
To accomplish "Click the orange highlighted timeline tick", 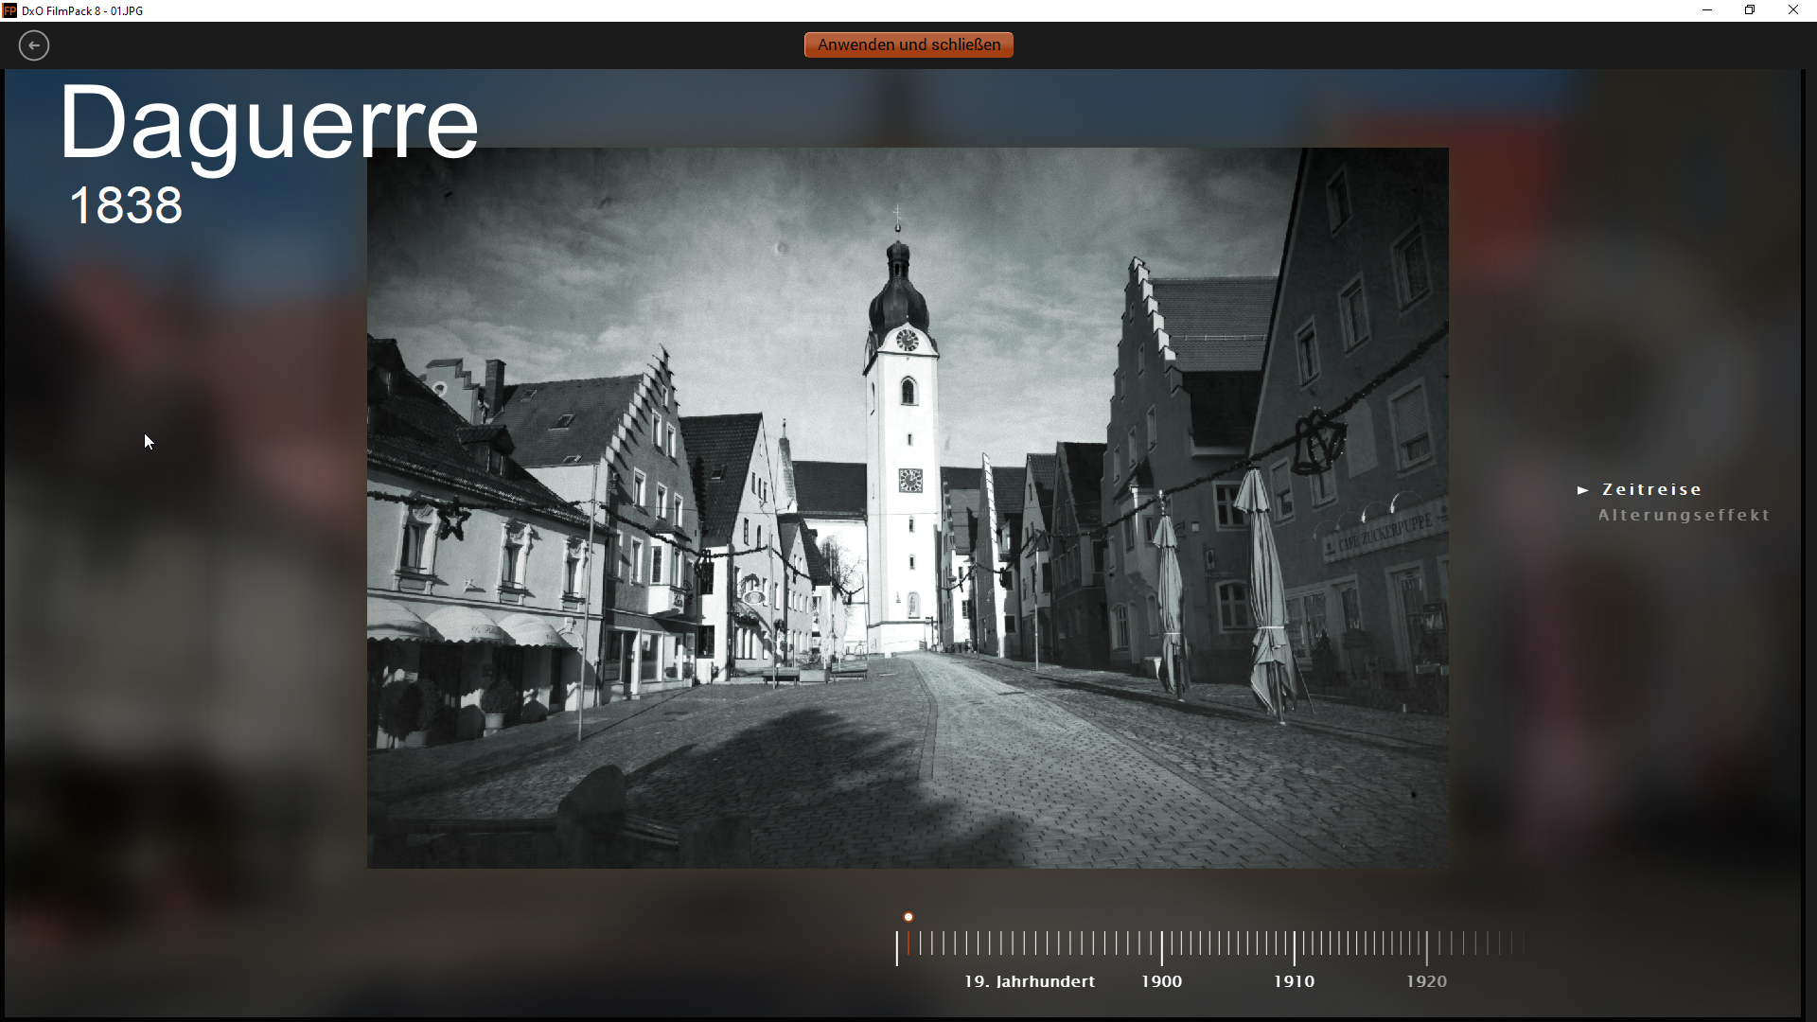I will pos(908,943).
